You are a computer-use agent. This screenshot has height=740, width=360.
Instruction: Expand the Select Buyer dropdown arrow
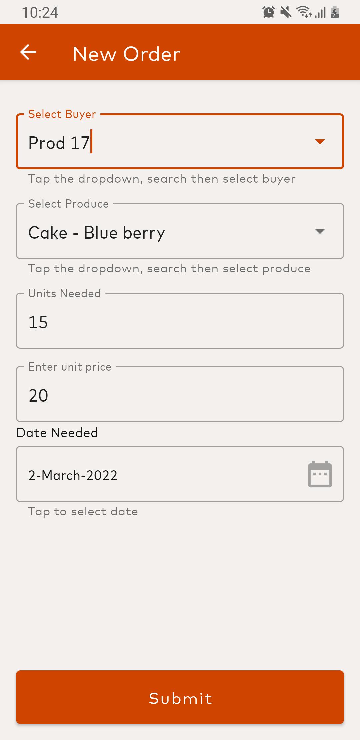coord(320,142)
